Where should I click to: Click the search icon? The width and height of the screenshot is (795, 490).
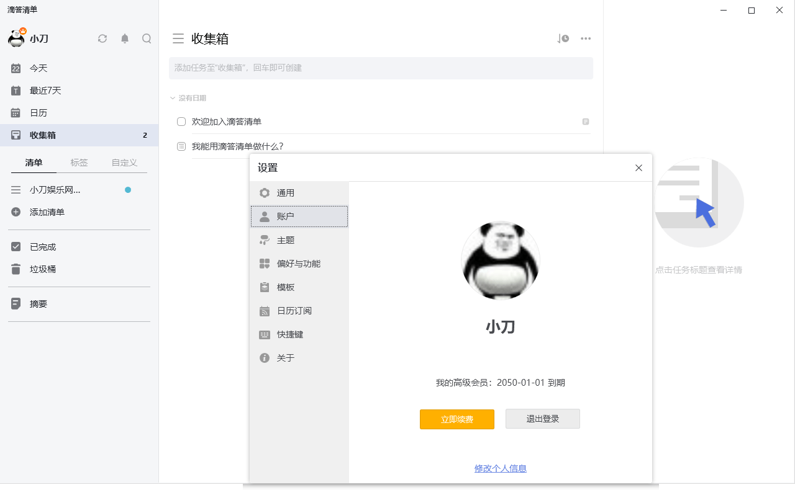pos(147,38)
